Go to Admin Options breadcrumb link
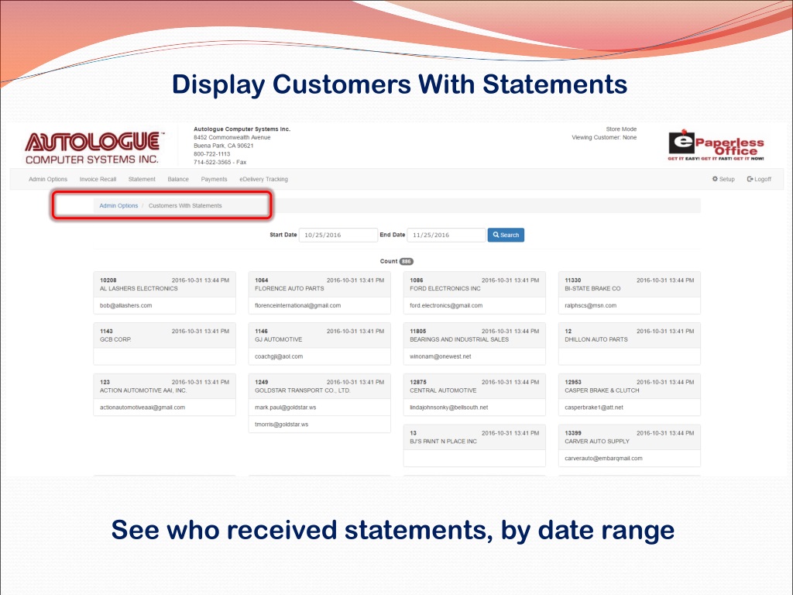The height and width of the screenshot is (595, 793). [x=118, y=205]
